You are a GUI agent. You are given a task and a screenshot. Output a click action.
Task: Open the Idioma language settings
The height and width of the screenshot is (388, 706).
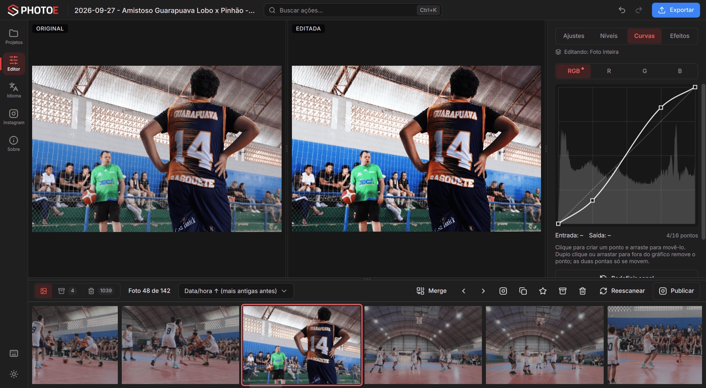(14, 90)
